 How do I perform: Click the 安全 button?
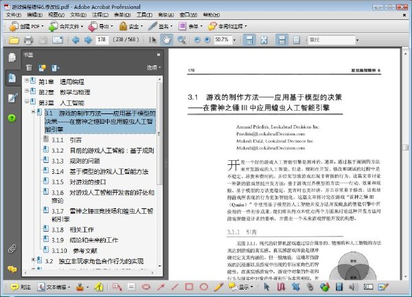(x=130, y=26)
